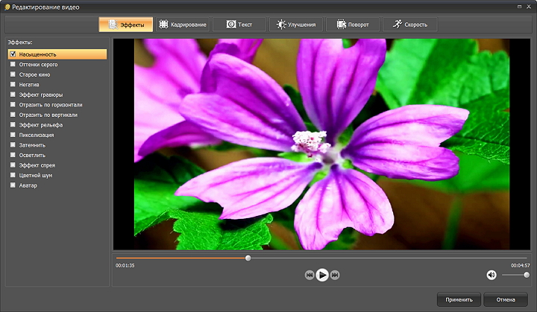Play the video preview

tap(322, 275)
